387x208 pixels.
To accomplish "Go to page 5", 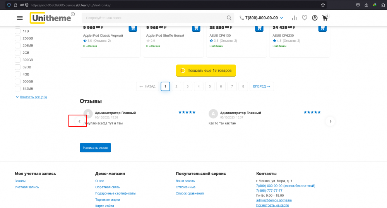I will [209, 86].
